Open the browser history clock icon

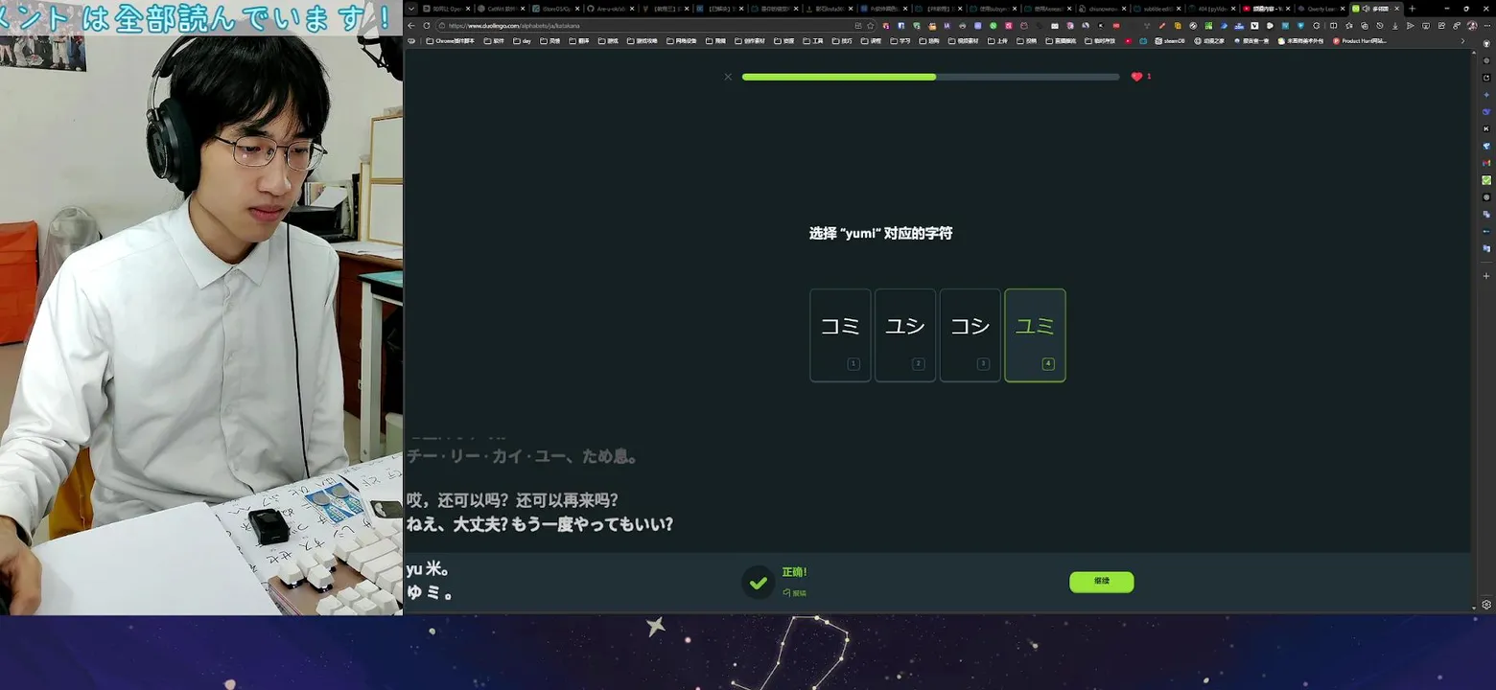[x=1379, y=26]
